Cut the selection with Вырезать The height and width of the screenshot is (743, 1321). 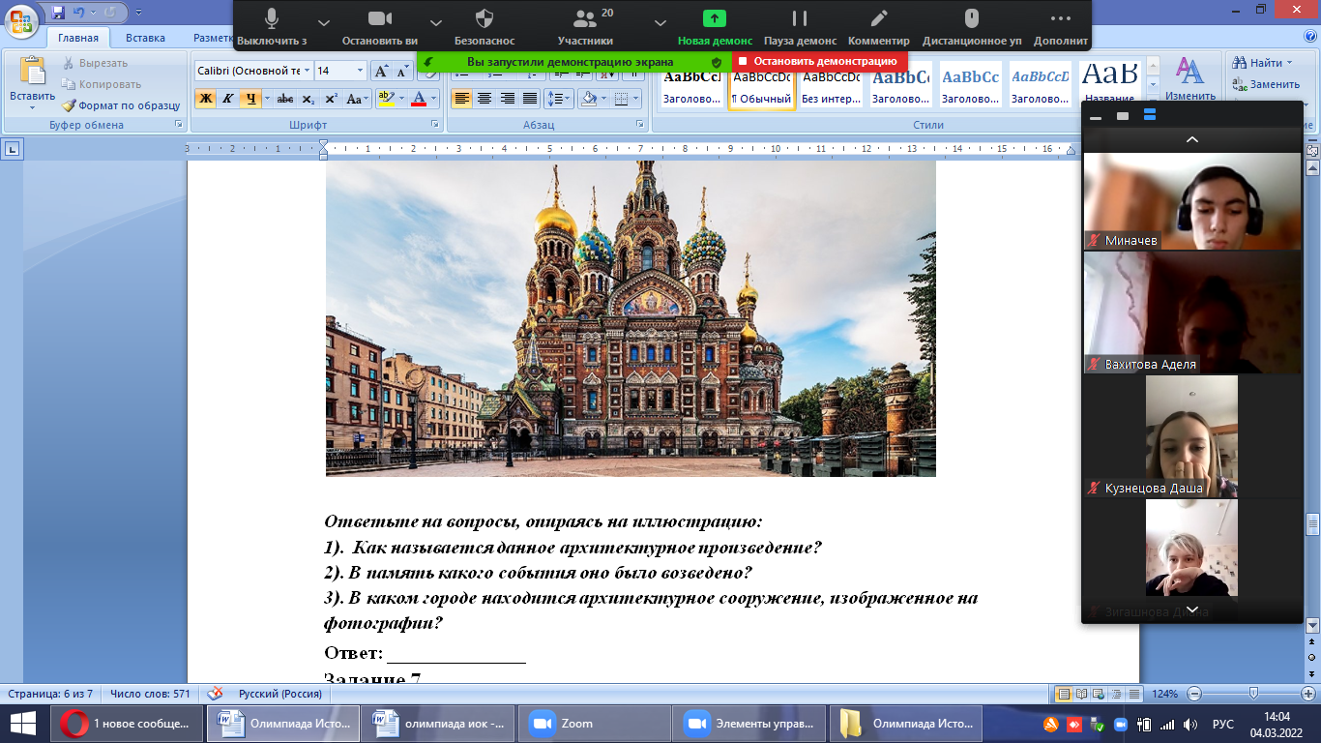coord(94,63)
